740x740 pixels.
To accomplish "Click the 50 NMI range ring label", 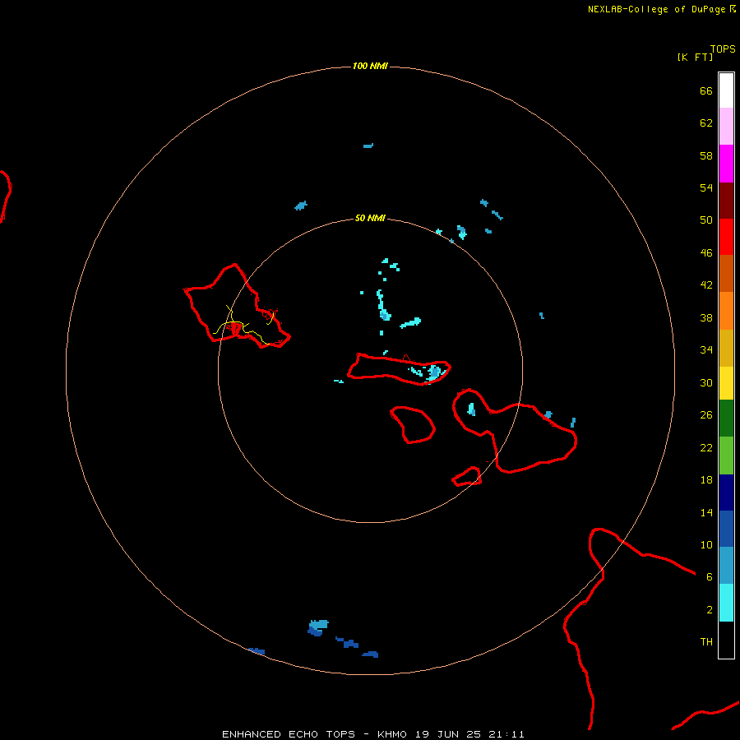I will 370,218.
